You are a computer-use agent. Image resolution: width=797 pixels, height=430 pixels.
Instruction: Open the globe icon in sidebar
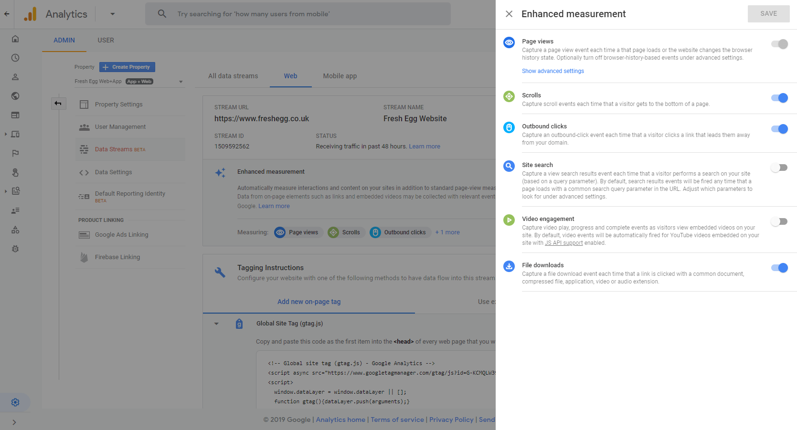pos(15,96)
